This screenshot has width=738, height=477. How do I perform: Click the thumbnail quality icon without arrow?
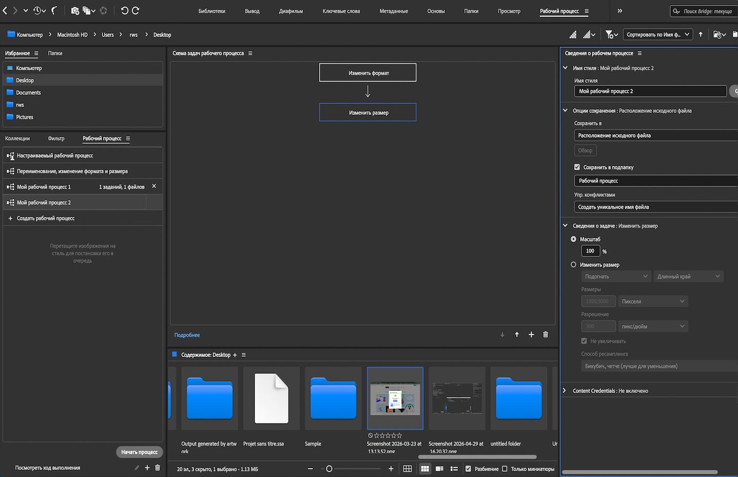coord(573,34)
